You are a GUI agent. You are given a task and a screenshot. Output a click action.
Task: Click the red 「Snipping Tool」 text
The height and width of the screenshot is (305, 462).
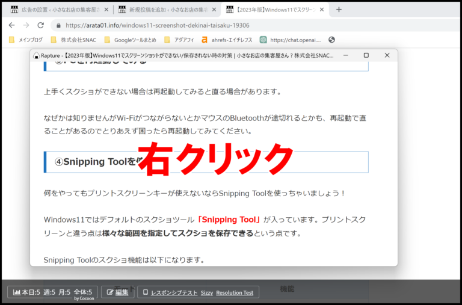(229, 220)
